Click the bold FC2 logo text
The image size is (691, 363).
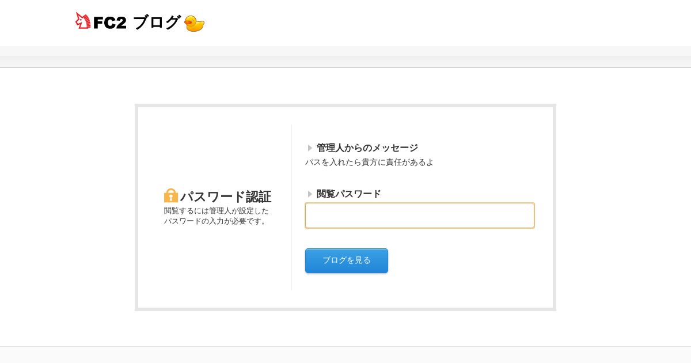(109, 23)
